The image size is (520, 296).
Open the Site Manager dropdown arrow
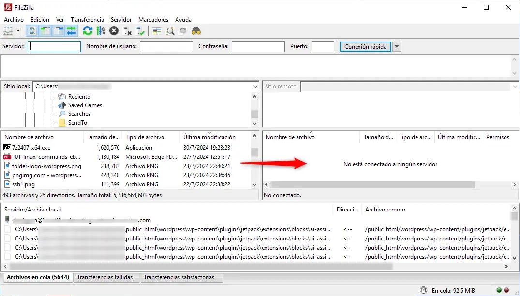click(18, 31)
